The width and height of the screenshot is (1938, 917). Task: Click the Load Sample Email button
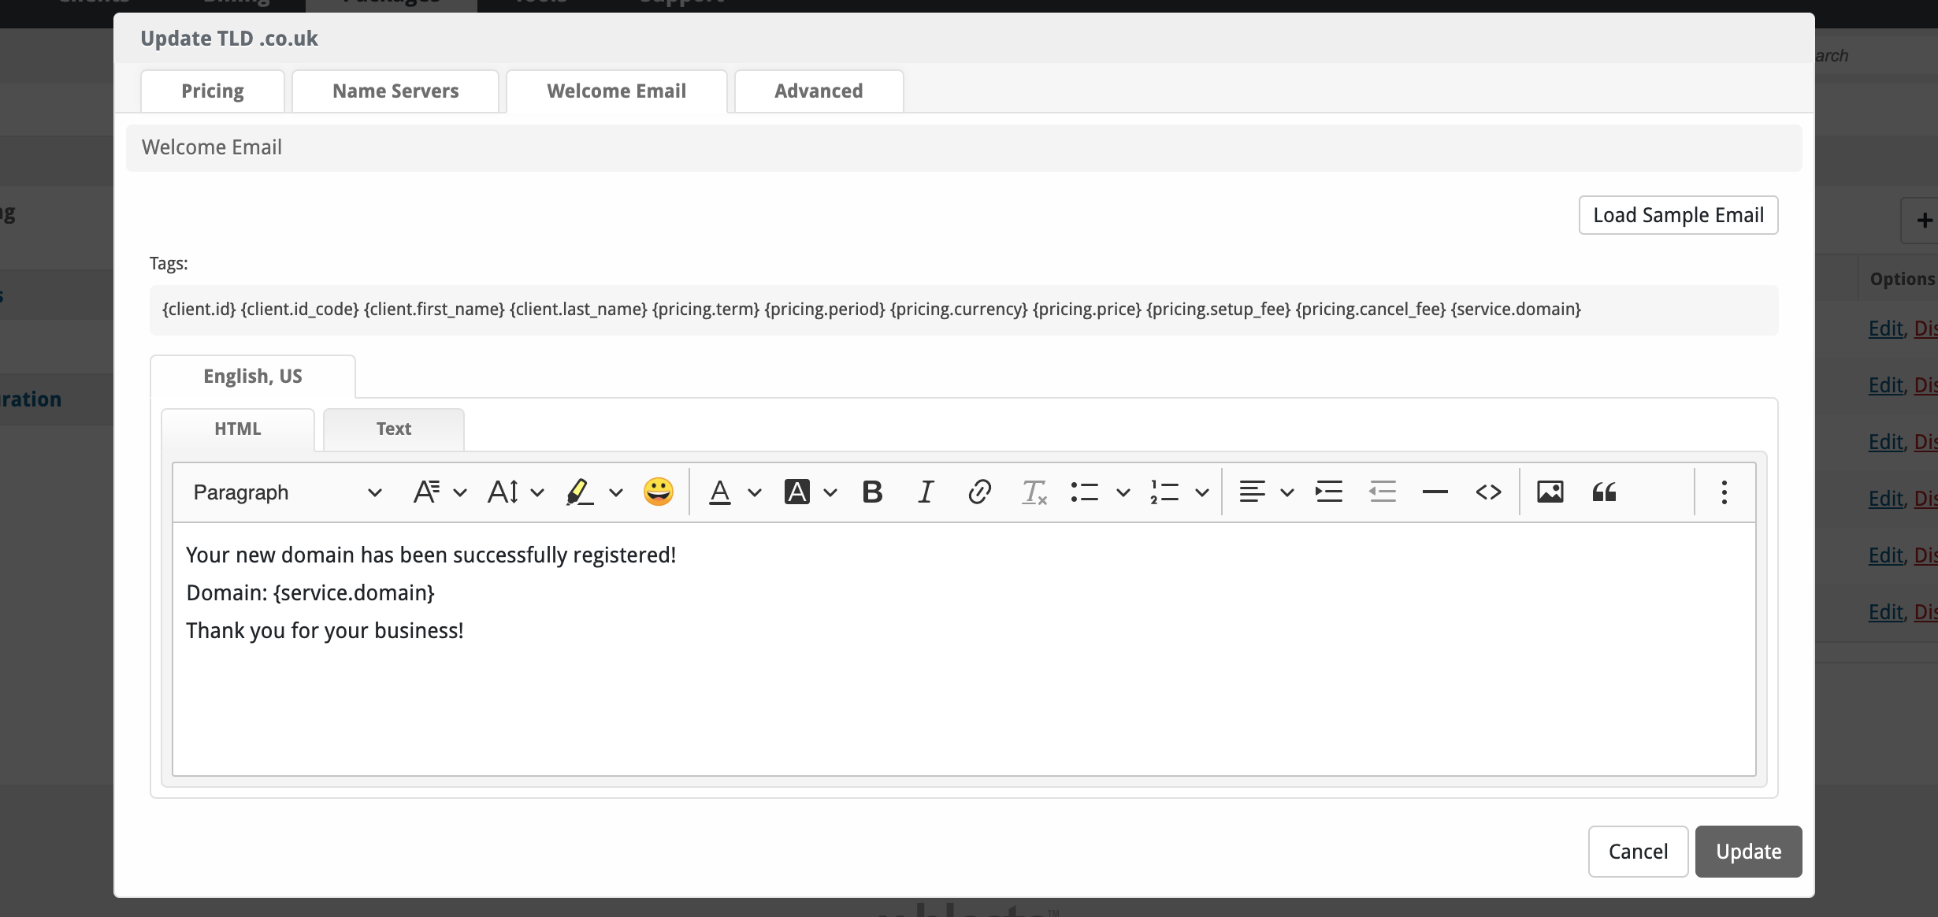1678,215
